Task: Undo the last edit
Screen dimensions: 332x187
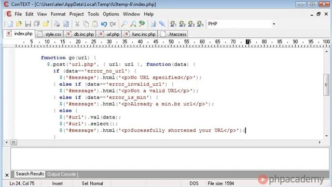Action: pyautogui.click(x=104, y=24)
